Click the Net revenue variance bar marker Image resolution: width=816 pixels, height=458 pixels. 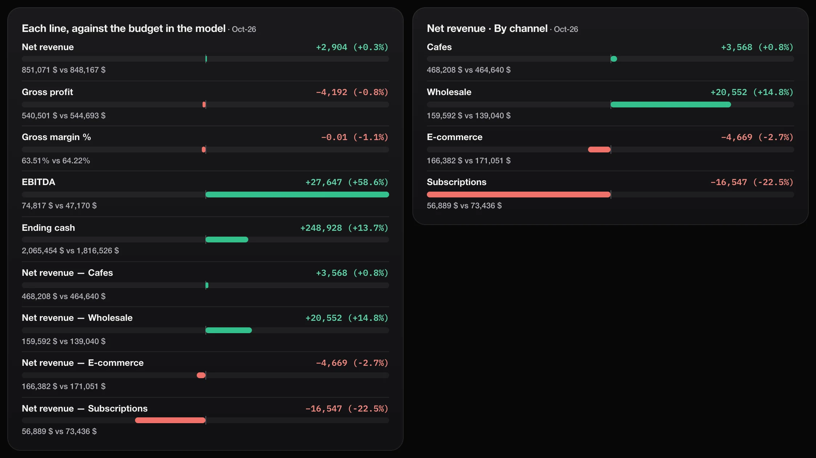(x=206, y=59)
